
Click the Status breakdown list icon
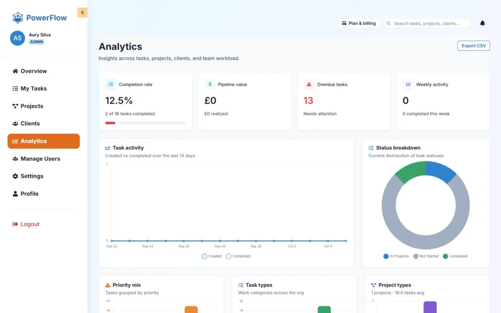tap(371, 148)
